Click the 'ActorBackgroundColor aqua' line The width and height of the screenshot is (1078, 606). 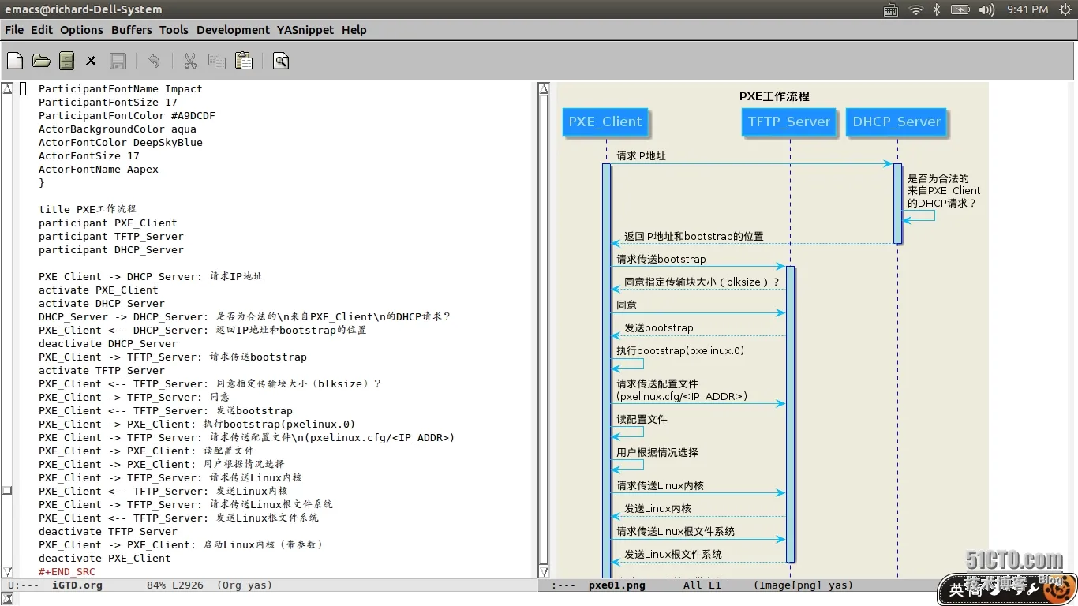point(117,129)
